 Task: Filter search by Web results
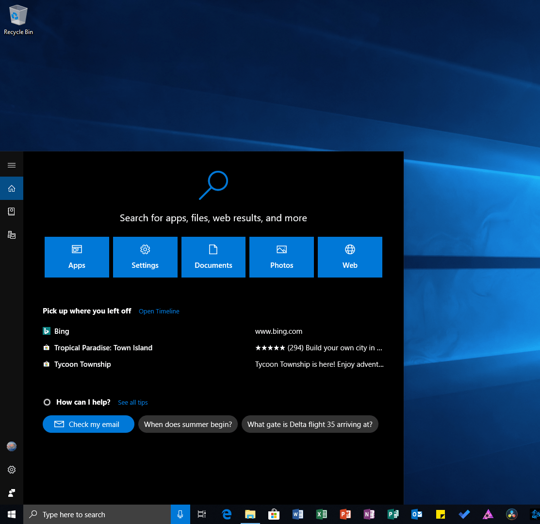(350, 257)
